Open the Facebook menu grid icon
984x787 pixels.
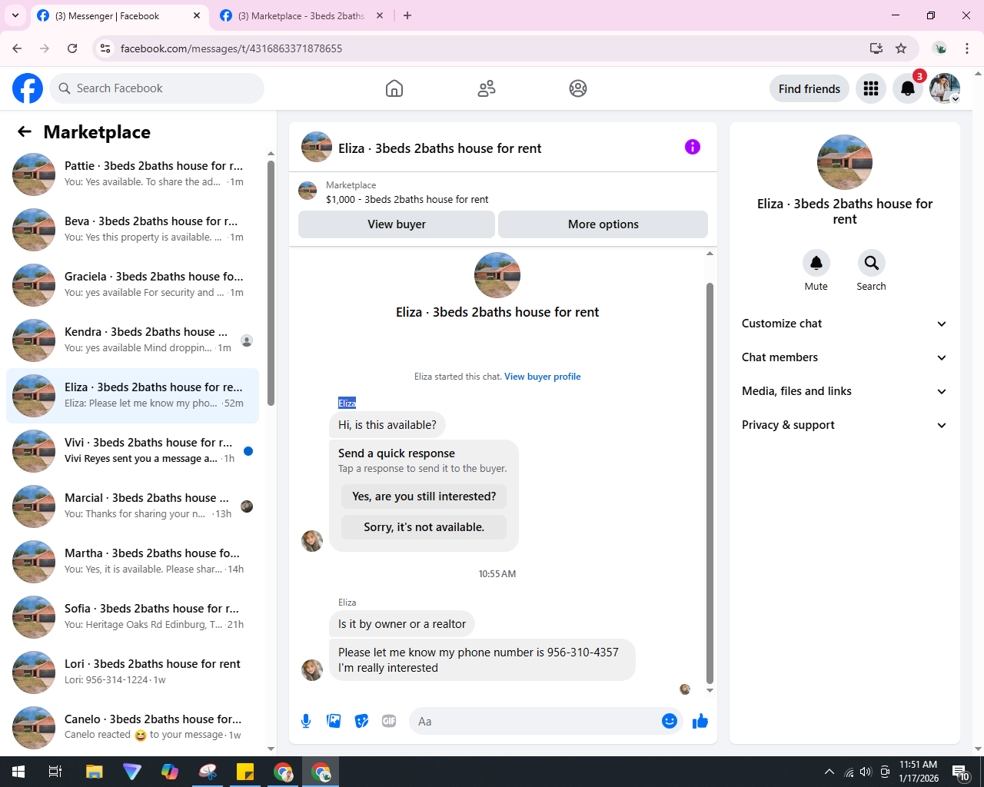(871, 88)
